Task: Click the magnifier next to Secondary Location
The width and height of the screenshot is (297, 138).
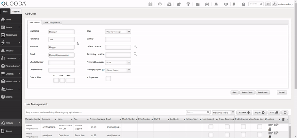Action: click(x=135, y=54)
